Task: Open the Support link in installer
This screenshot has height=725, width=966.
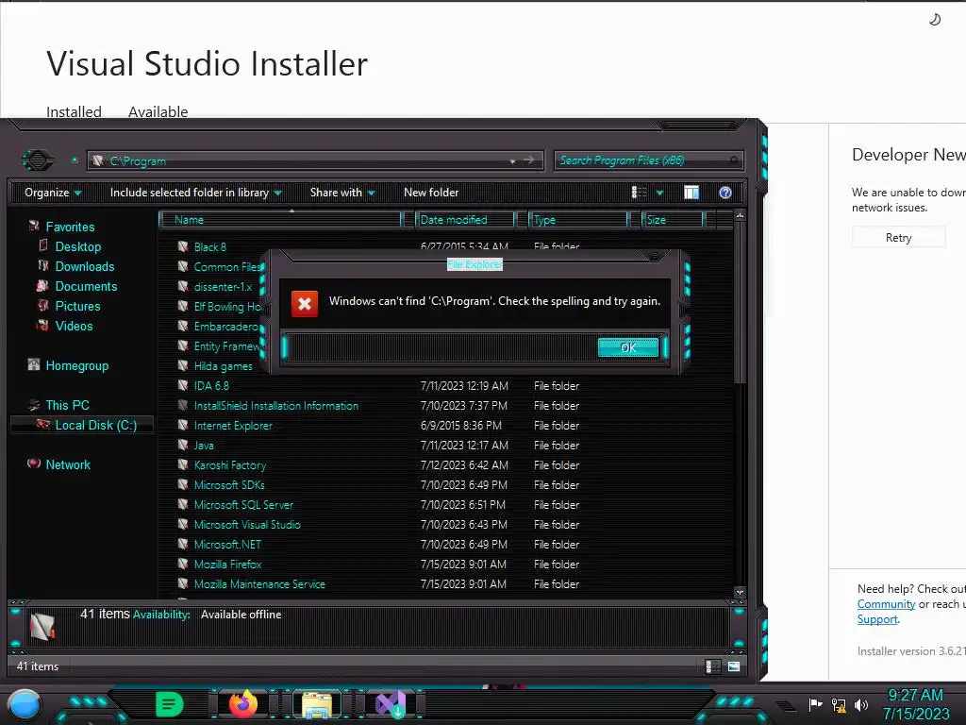Action: [x=877, y=619]
